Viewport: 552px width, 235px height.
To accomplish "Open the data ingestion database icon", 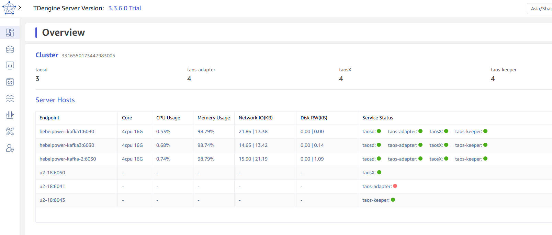I will pyautogui.click(x=10, y=49).
